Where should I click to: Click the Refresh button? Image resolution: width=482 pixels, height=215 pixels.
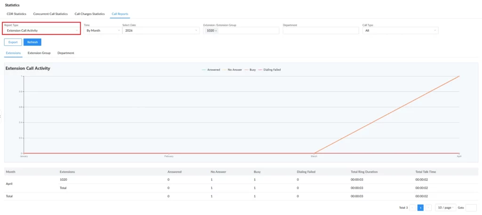(32, 42)
